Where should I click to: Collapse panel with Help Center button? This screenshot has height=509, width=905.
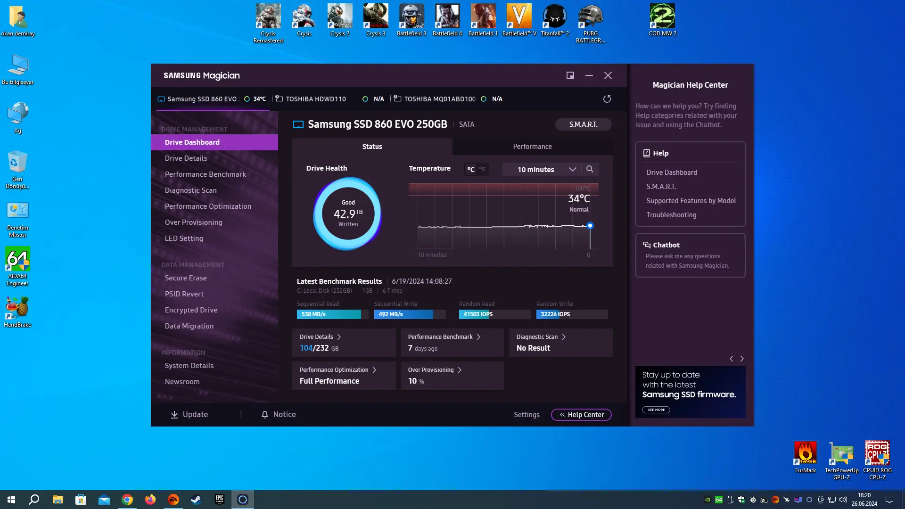pyautogui.click(x=581, y=415)
